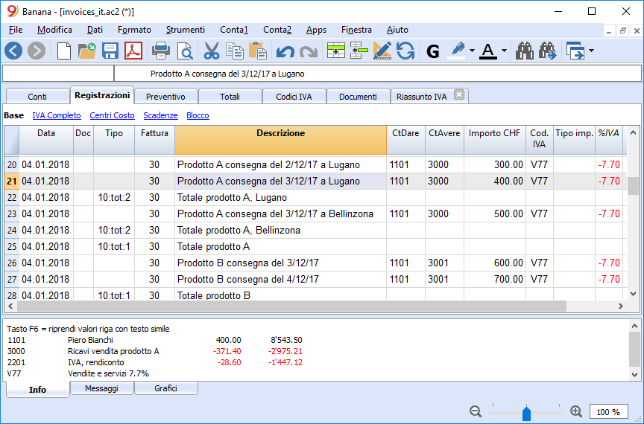Open a file with the folder icon
The height and width of the screenshot is (424, 644).
pos(86,51)
